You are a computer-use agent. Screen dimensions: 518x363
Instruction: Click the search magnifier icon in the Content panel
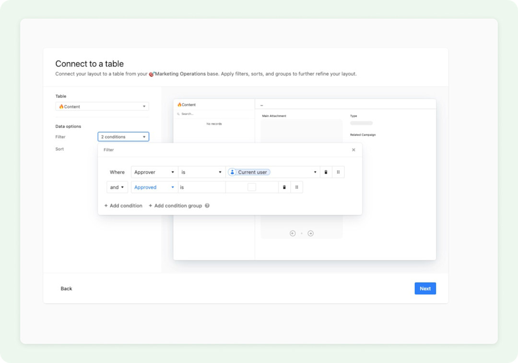click(179, 113)
